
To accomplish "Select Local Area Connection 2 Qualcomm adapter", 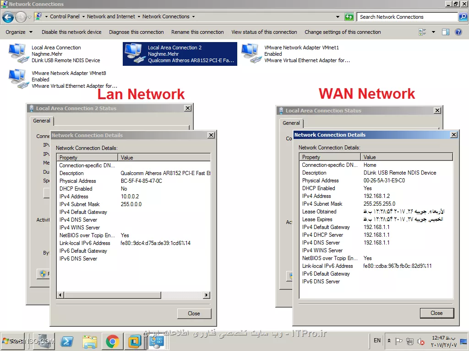I will [180, 54].
